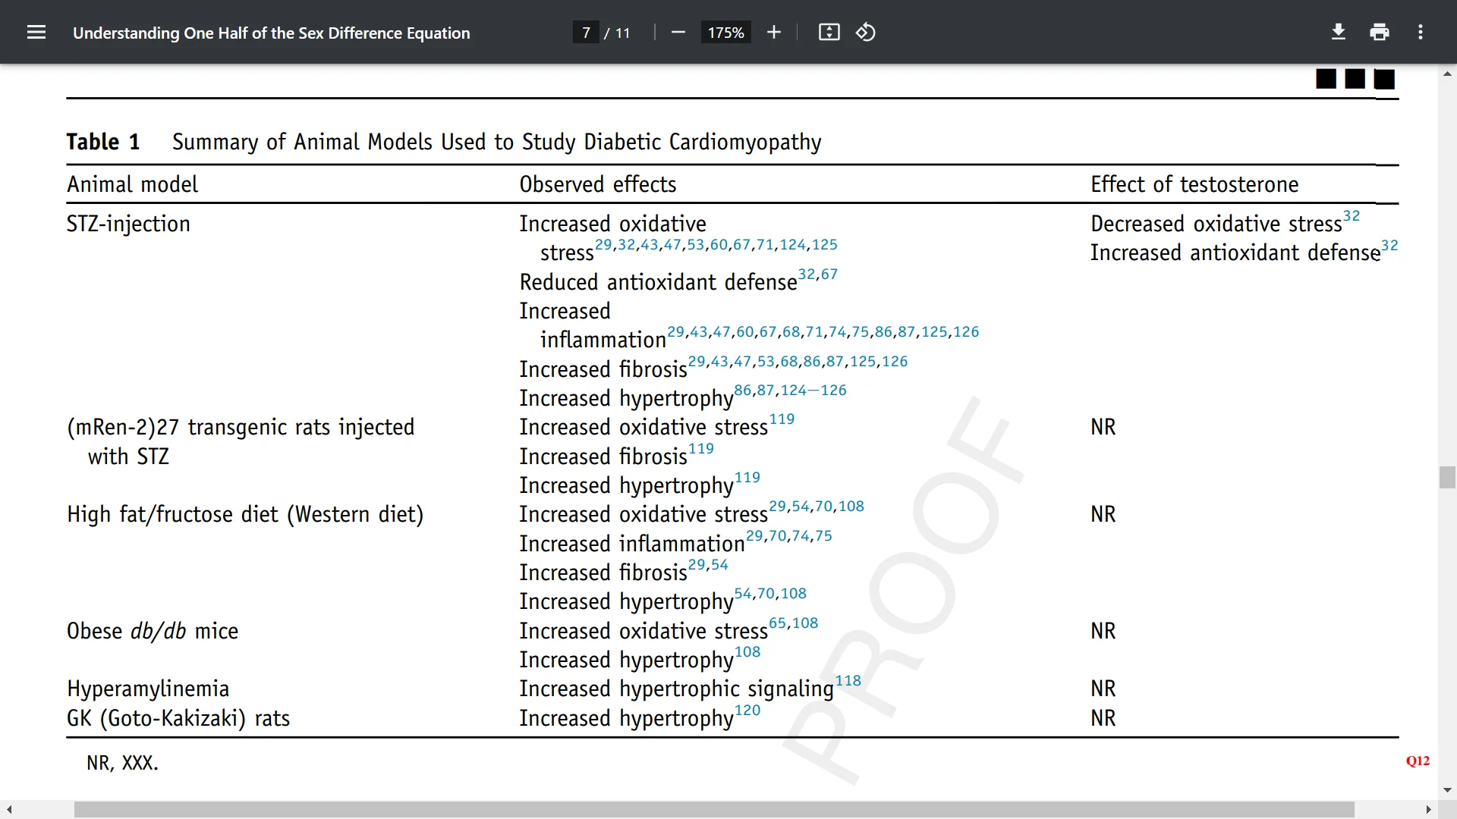Click the 175% zoom level field

(726, 33)
